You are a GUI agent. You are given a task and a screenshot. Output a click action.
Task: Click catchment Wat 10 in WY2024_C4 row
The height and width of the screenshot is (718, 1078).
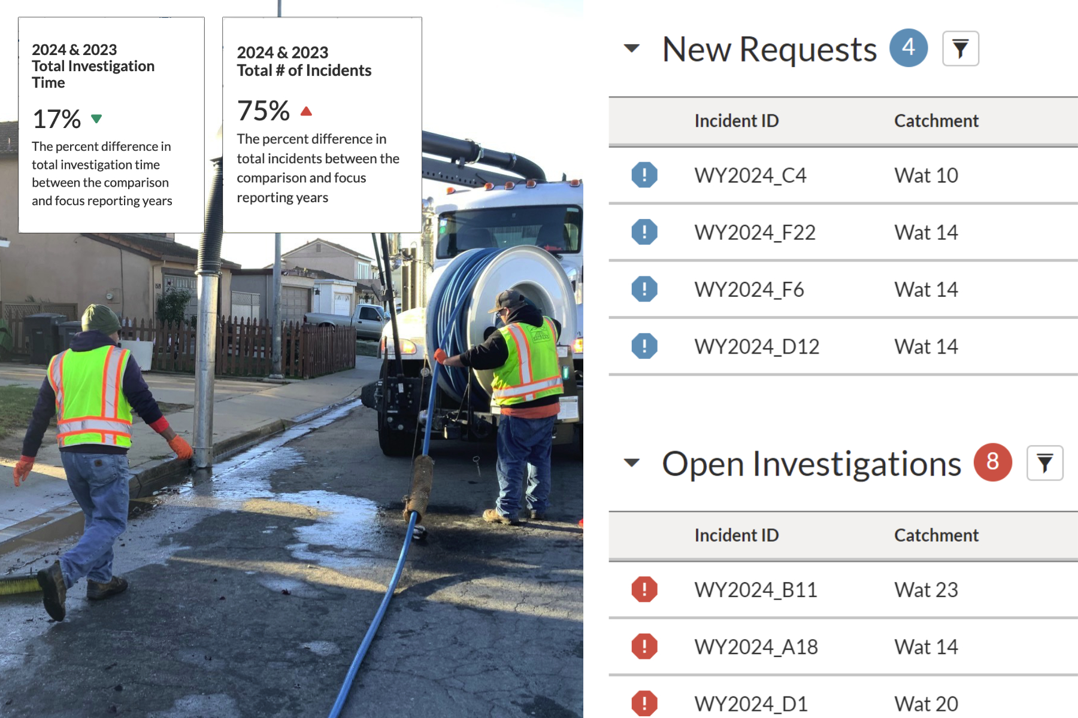[926, 175]
